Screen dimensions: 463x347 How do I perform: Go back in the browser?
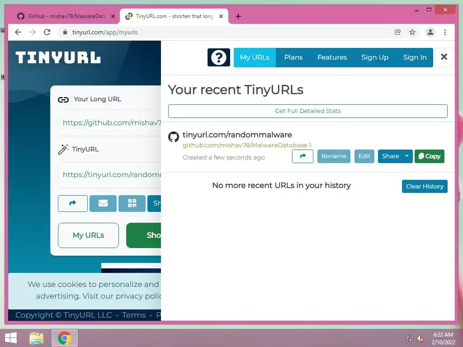(x=18, y=32)
